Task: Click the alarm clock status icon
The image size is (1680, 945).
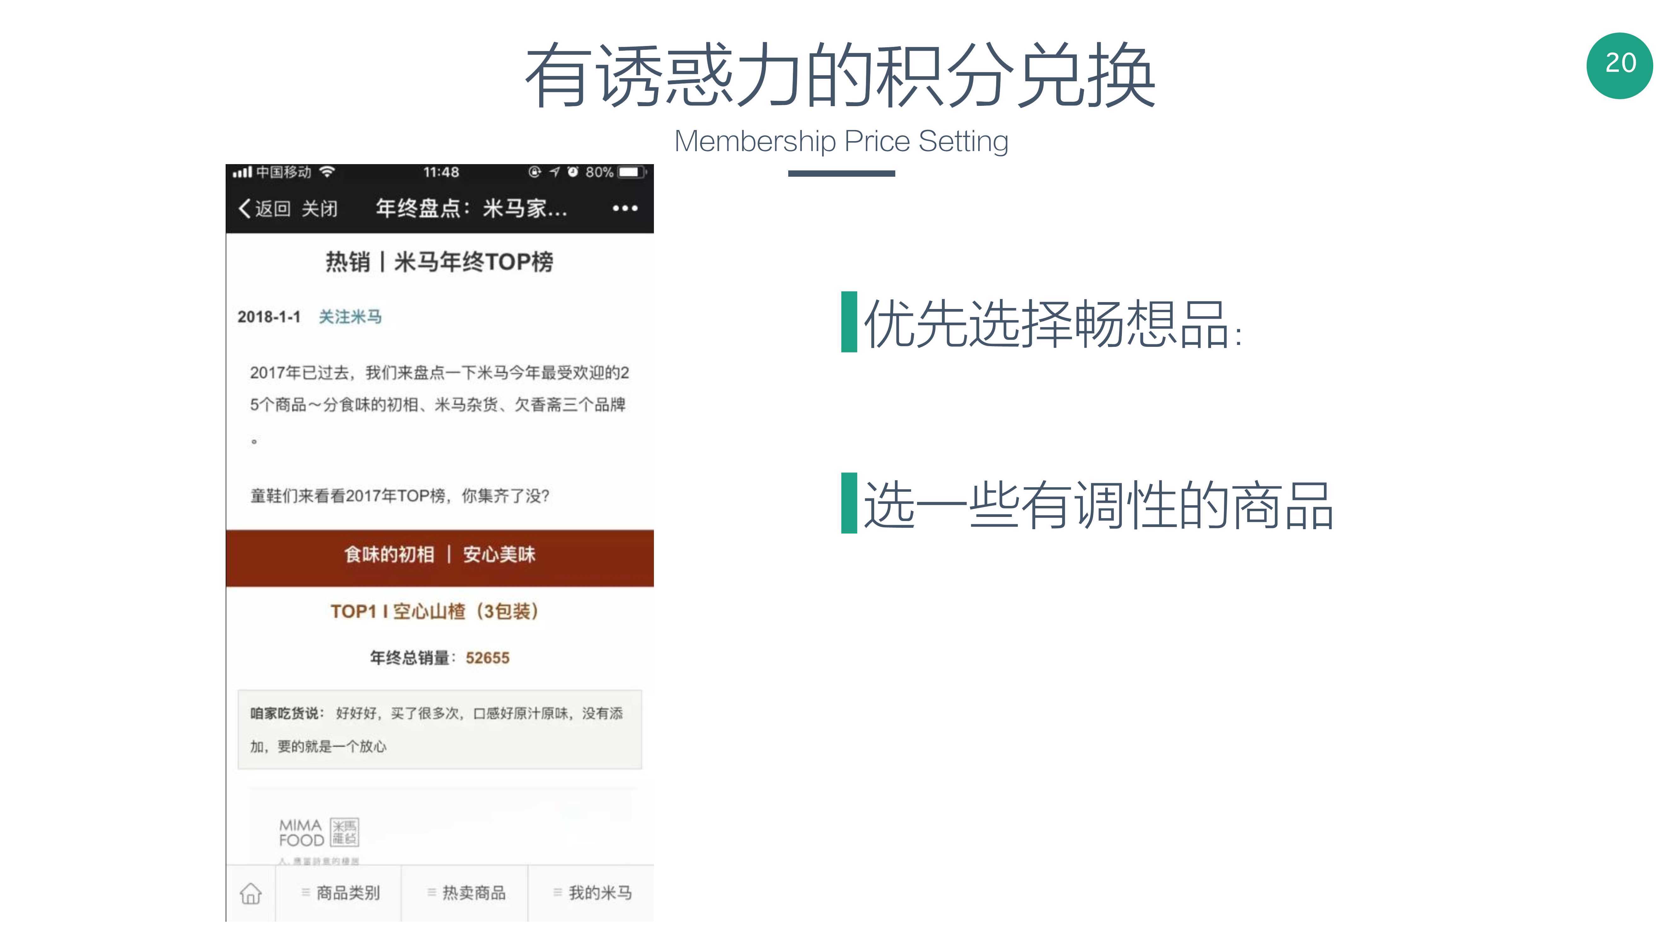Action: (573, 172)
